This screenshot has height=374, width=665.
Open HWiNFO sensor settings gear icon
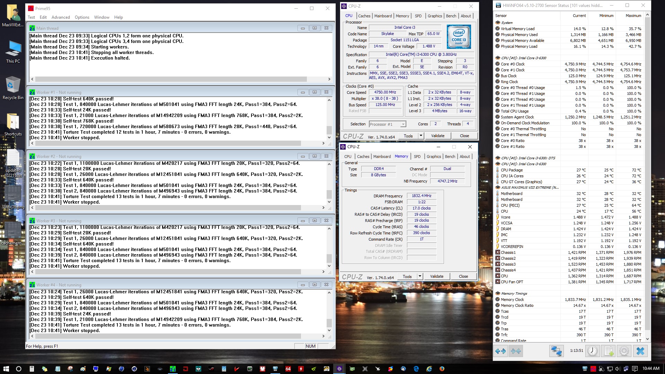point(624,351)
